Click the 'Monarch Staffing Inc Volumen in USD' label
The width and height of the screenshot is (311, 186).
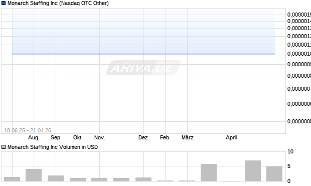coord(53,147)
